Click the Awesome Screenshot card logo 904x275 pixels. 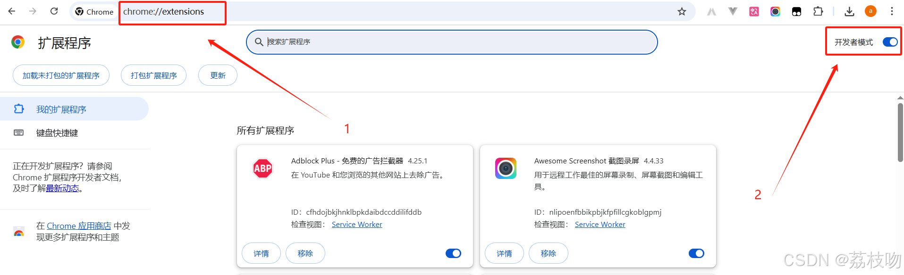click(x=506, y=168)
